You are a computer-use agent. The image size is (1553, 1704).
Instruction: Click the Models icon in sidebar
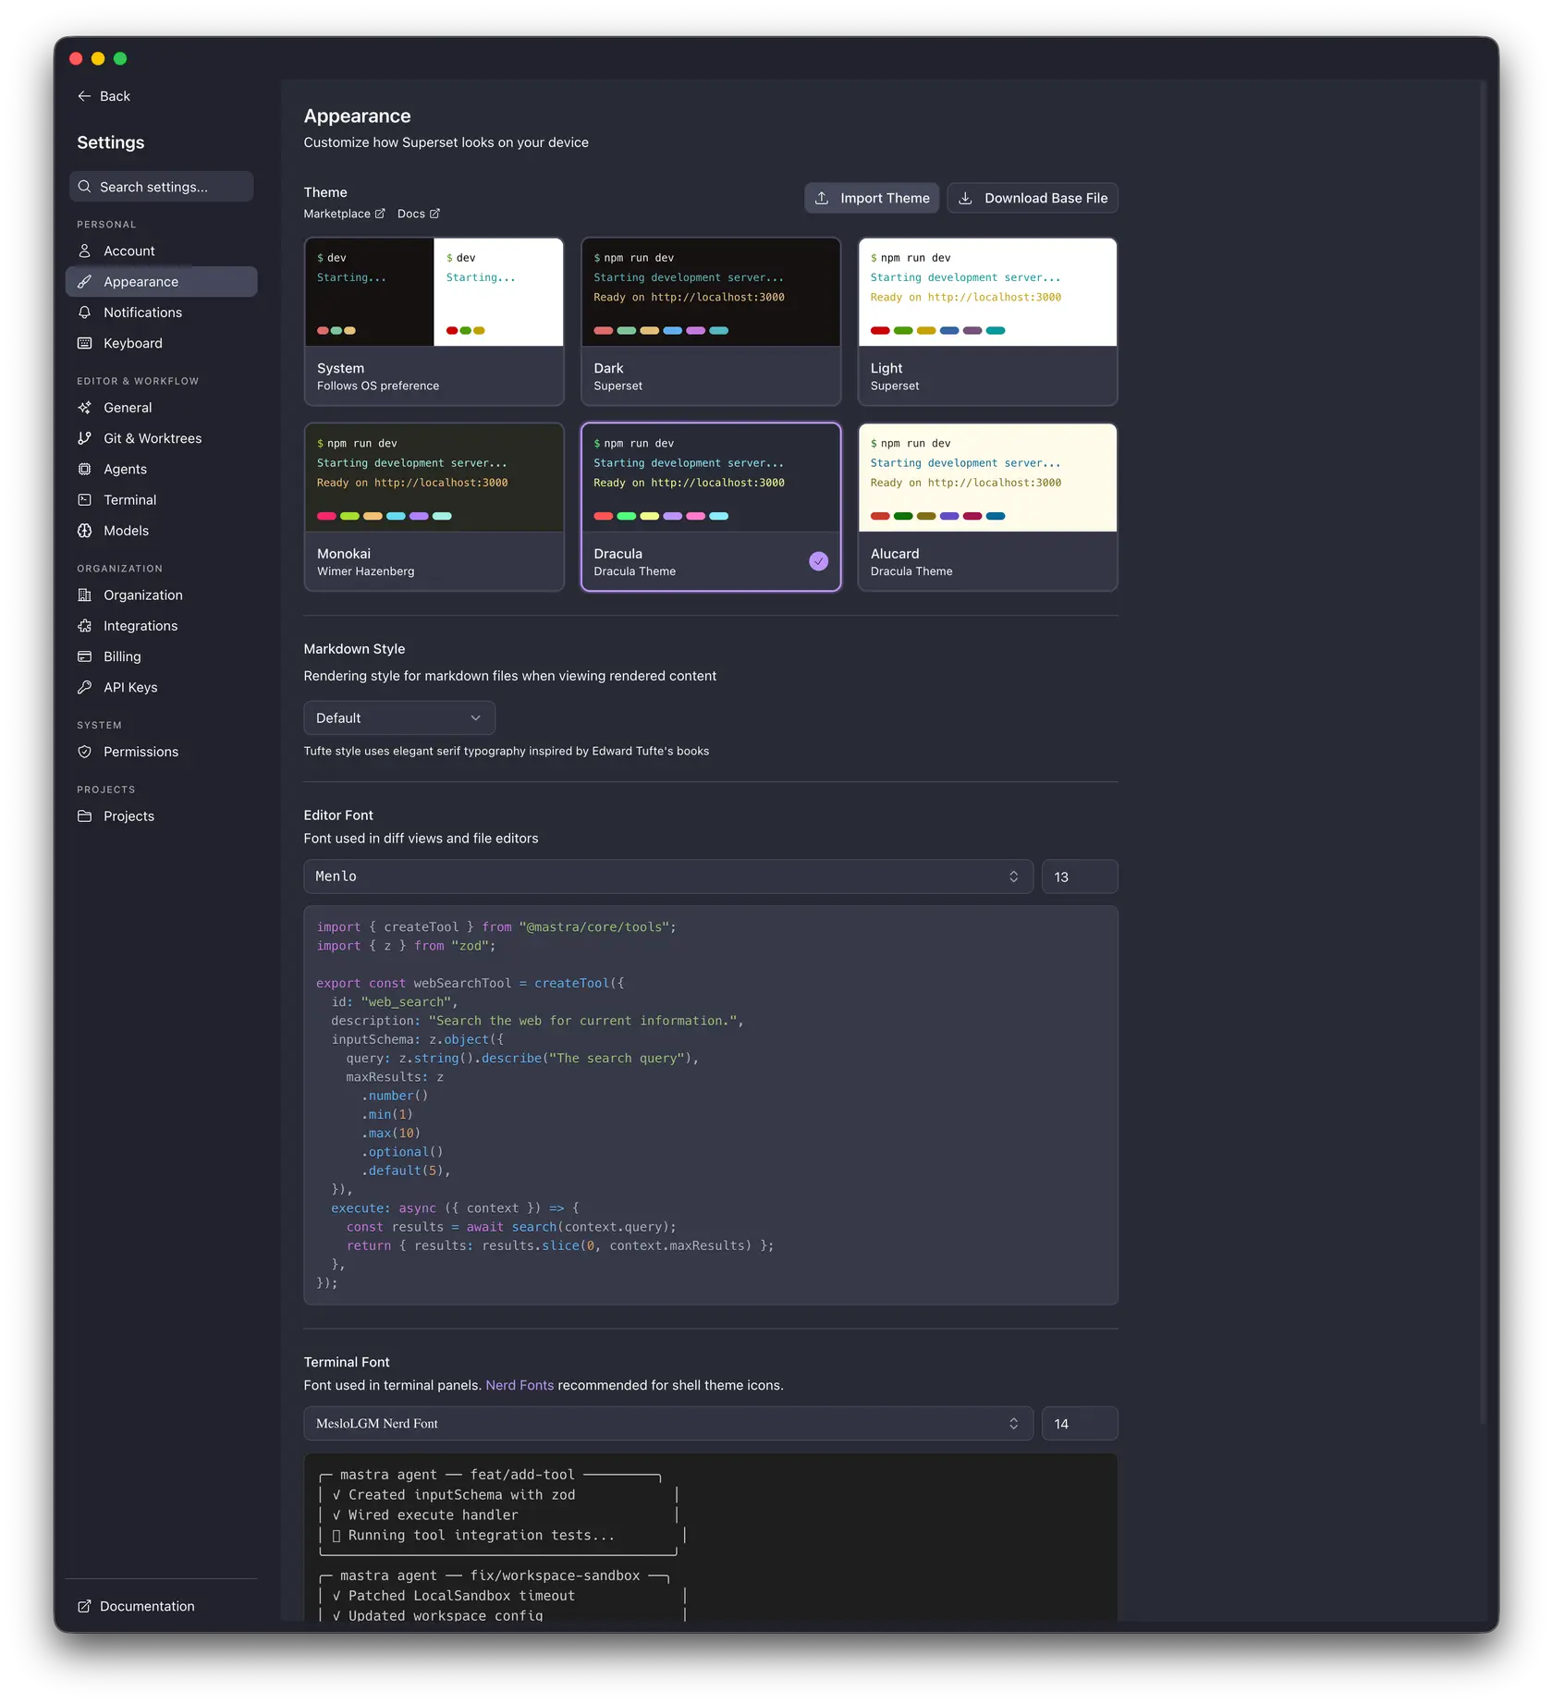click(84, 531)
